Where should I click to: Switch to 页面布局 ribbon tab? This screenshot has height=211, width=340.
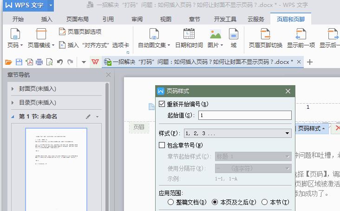(x=78, y=19)
